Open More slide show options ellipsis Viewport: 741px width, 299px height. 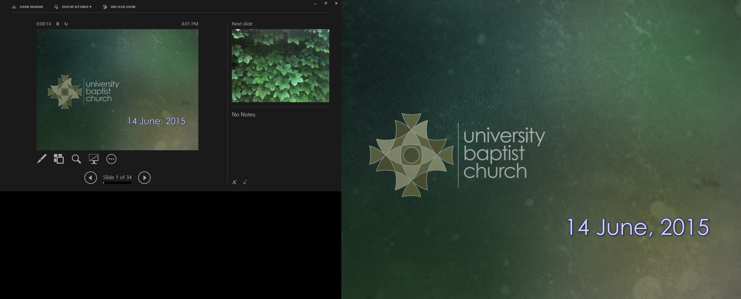111,159
